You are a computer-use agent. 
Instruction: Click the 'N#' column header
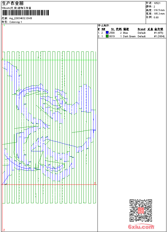pos(103,29)
